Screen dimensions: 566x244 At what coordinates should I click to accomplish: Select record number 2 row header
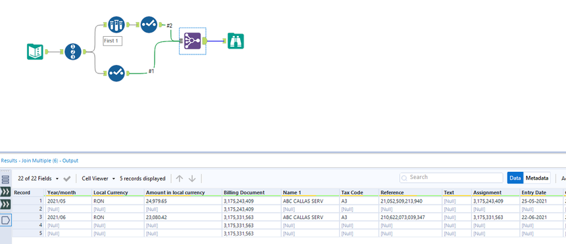pyautogui.click(x=28, y=209)
